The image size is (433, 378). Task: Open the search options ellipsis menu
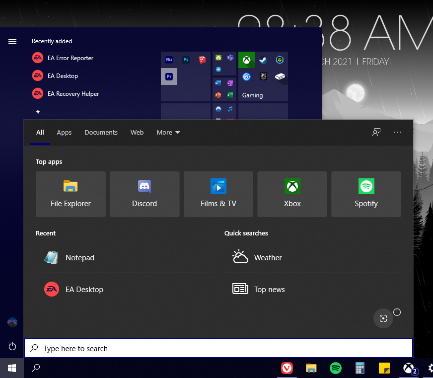[x=397, y=132]
